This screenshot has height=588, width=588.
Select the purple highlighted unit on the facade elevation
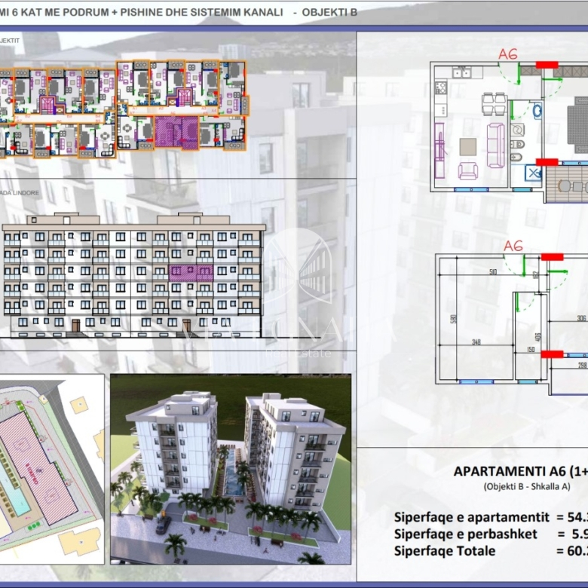(x=191, y=273)
